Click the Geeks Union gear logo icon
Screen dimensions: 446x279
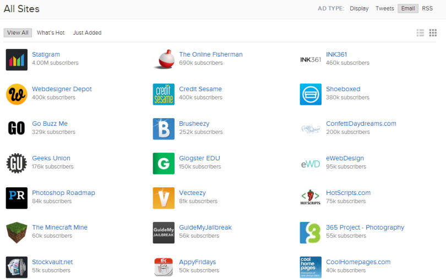point(17,163)
